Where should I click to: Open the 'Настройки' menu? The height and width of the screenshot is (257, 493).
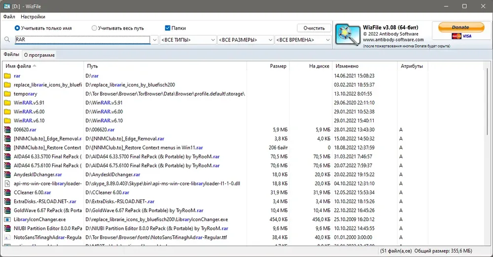coord(33,17)
